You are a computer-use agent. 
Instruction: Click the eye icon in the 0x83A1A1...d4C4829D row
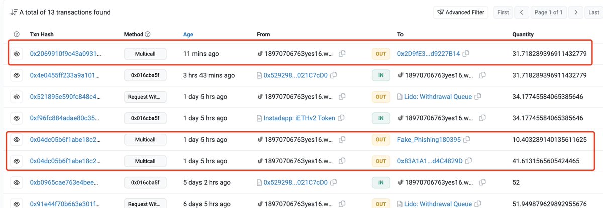pos(17,161)
